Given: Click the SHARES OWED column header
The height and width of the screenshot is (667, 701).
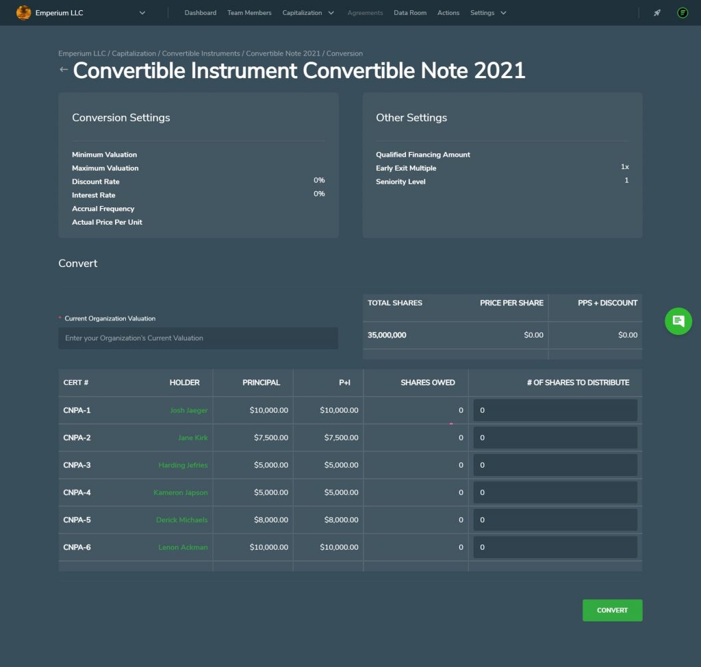Looking at the screenshot, I should [x=427, y=383].
